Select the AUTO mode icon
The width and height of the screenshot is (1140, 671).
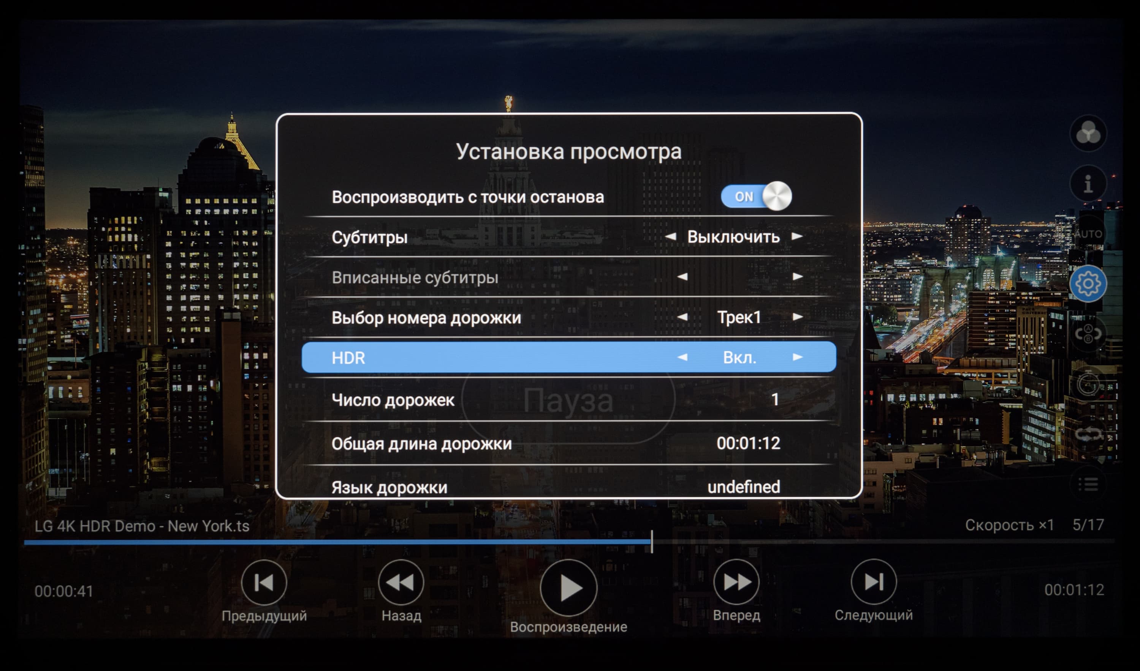(1088, 234)
